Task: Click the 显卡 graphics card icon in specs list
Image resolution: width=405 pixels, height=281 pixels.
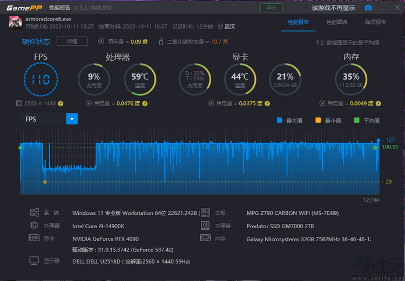Action: coord(34,237)
